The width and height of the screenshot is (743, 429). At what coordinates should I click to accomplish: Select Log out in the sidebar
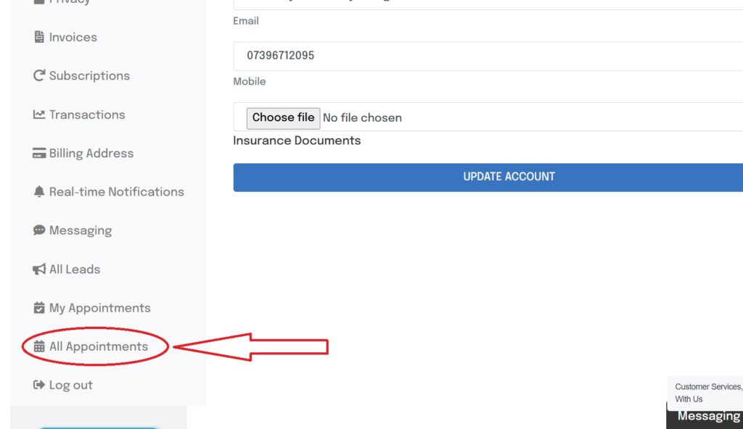pos(70,385)
